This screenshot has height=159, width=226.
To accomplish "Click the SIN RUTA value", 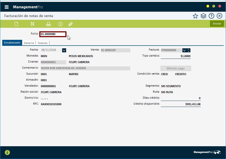I will pos(167,92).
